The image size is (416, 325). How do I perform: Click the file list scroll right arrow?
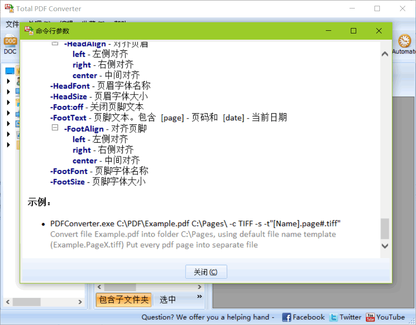200,287
